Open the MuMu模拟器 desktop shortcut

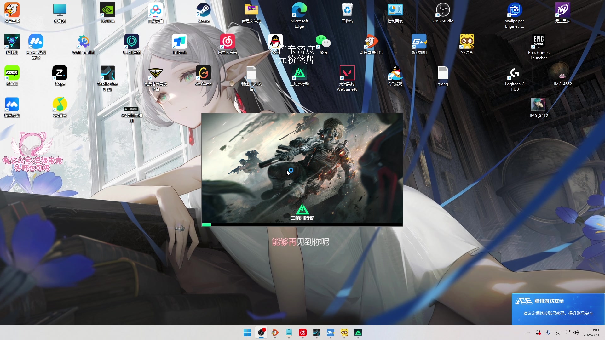[36, 47]
